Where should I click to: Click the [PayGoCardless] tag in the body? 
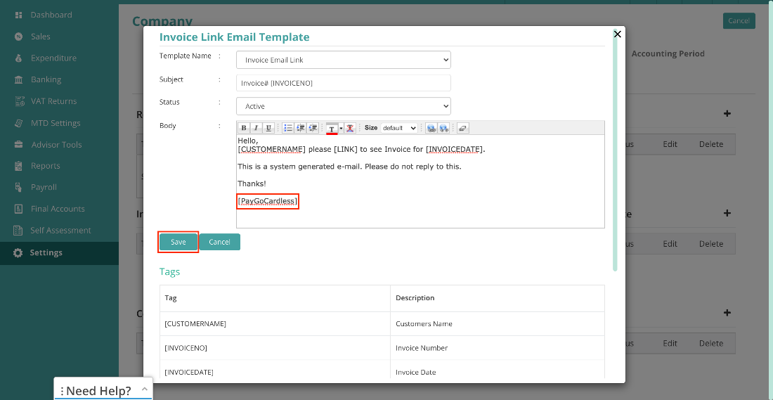268,201
